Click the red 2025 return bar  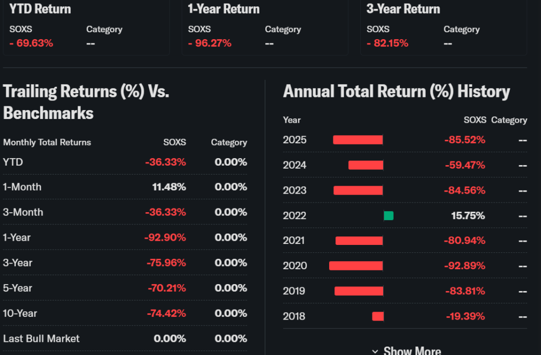358,140
